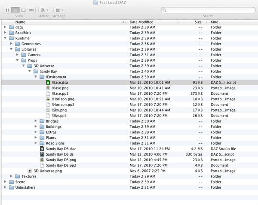Select the Sandy Bay DS.daz file icon

point(42,149)
